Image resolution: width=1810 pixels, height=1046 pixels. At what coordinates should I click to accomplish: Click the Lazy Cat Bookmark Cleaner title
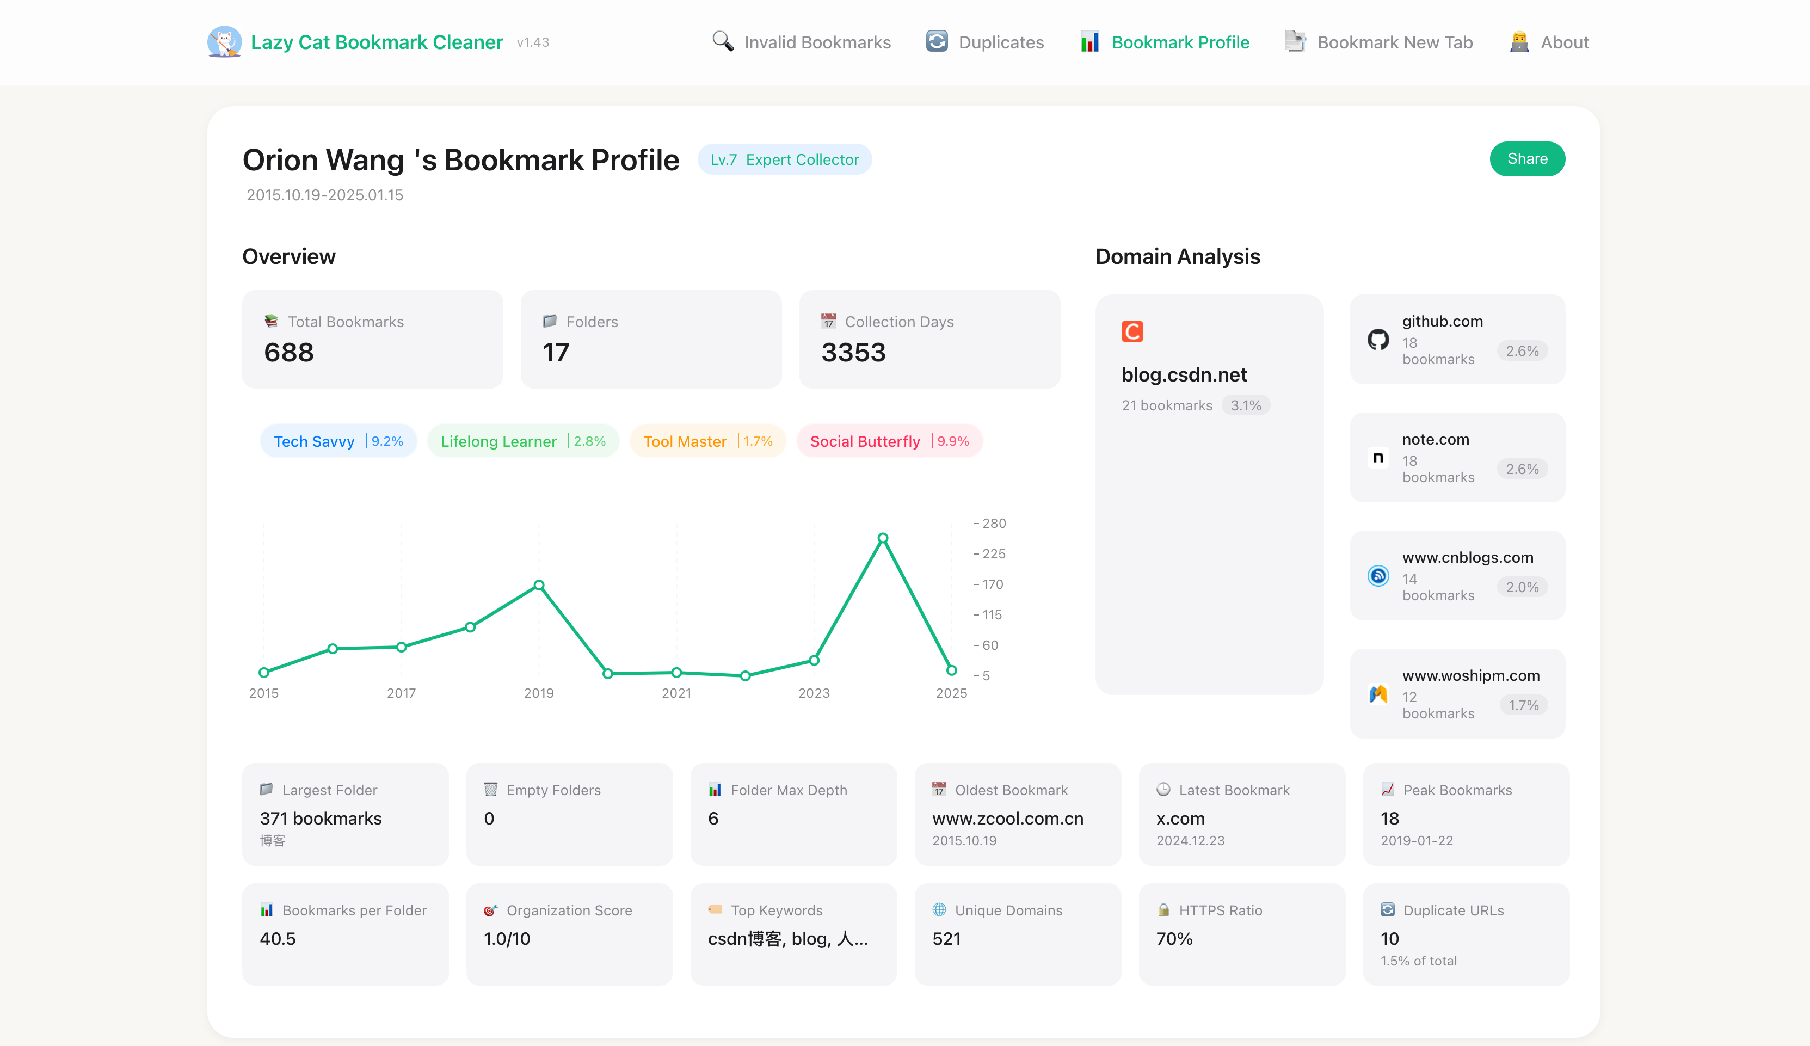[x=377, y=42]
